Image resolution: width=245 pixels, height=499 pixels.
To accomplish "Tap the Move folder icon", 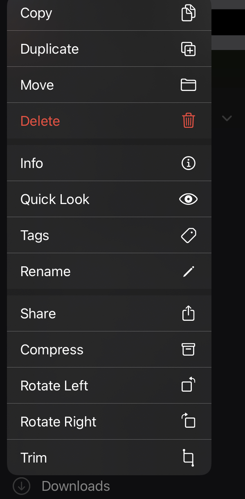I will coord(189,85).
